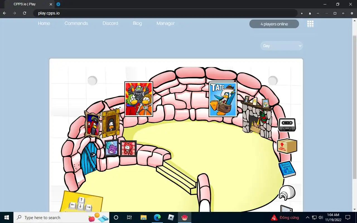Viewport: 357px width, 223px height.
Task: Click the apps grid icon
Action: click(310, 24)
